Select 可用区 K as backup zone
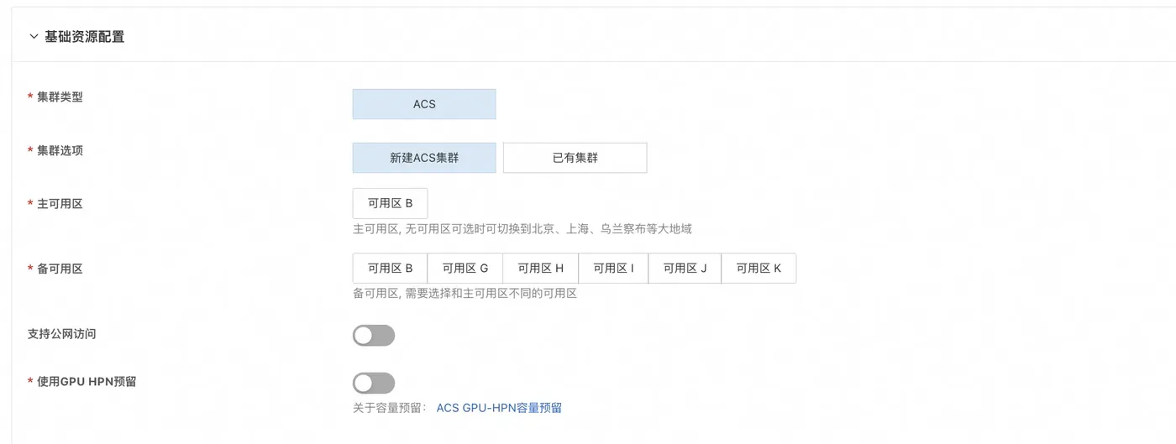 coord(759,269)
